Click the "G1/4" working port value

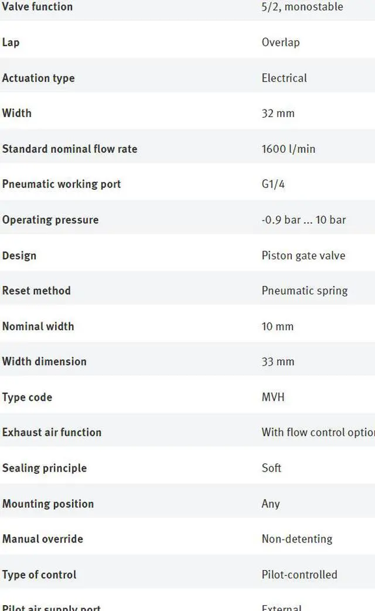point(273,184)
